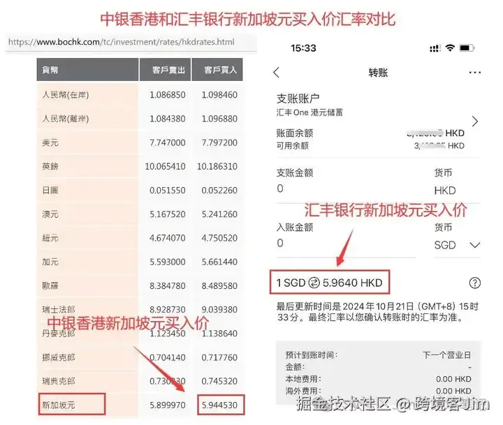Image resolution: width=503 pixels, height=425 pixels.
Task: Tap the 下一个营业日 estimated arrival value
Action: tap(447, 355)
